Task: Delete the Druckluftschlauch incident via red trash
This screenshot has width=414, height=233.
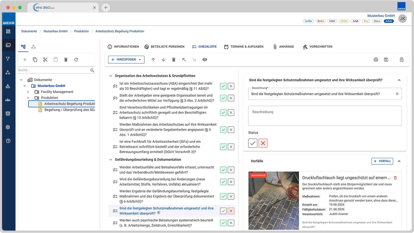Action: 395,178
